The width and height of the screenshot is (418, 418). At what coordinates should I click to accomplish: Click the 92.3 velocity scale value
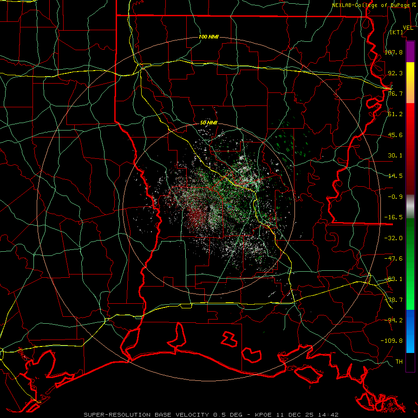click(395, 73)
